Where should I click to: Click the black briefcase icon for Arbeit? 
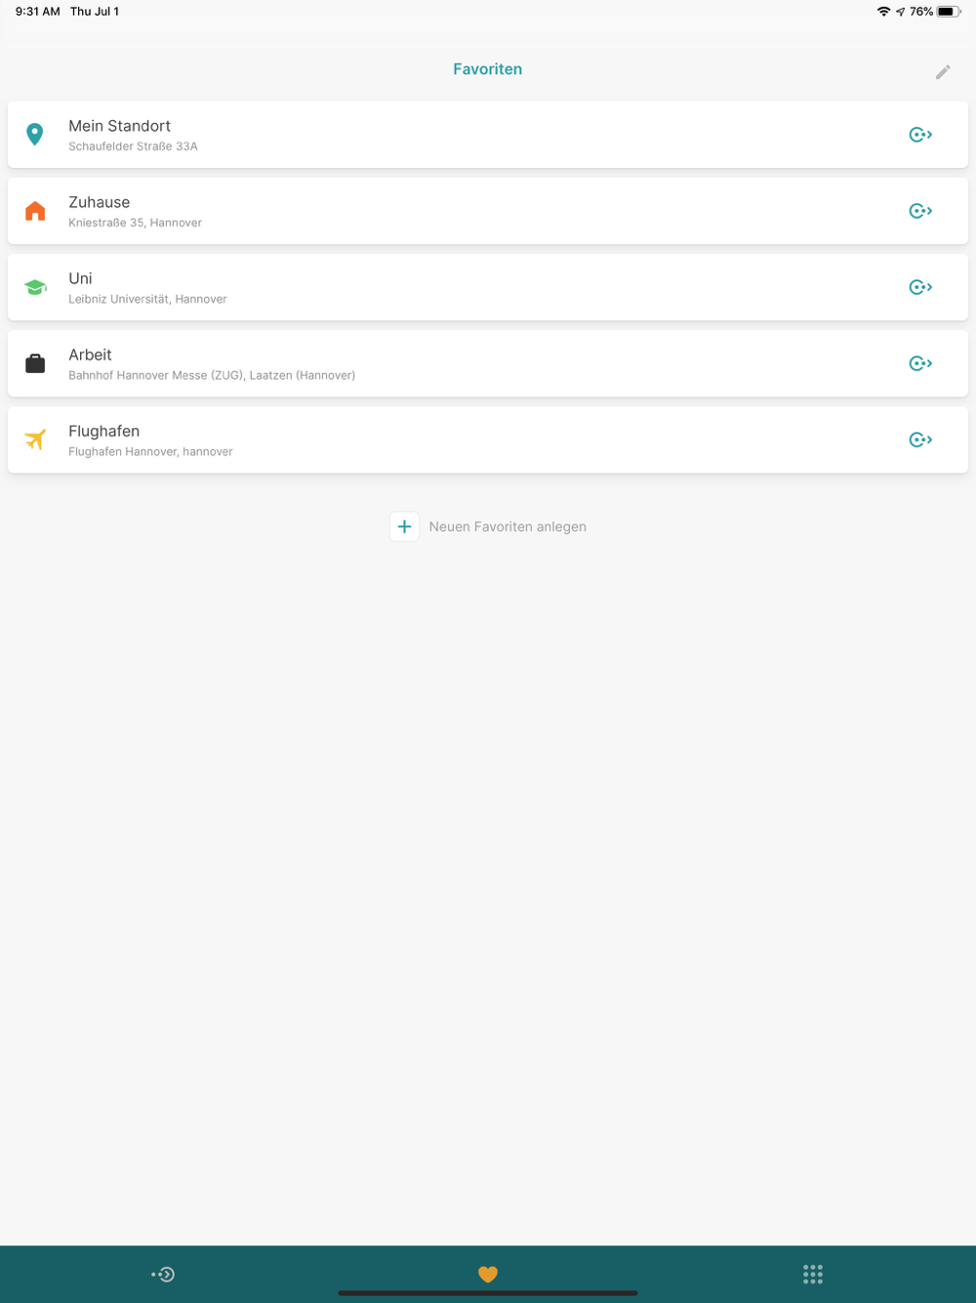tap(35, 363)
